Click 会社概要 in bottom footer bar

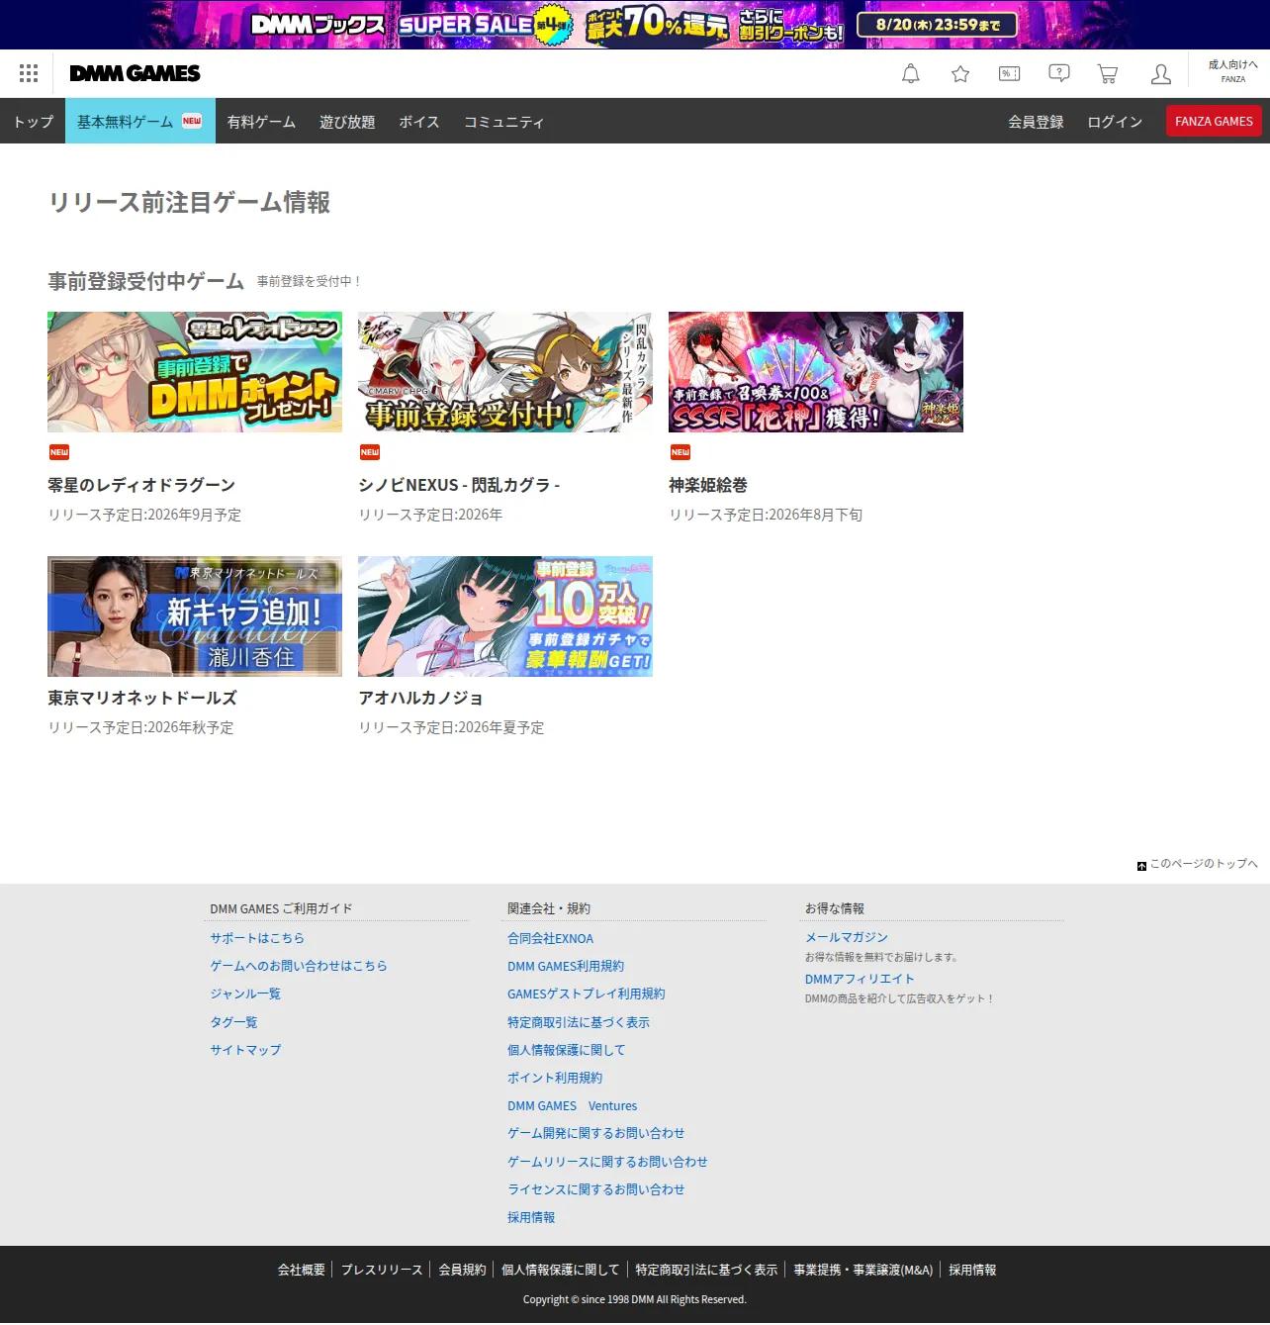(x=302, y=1270)
